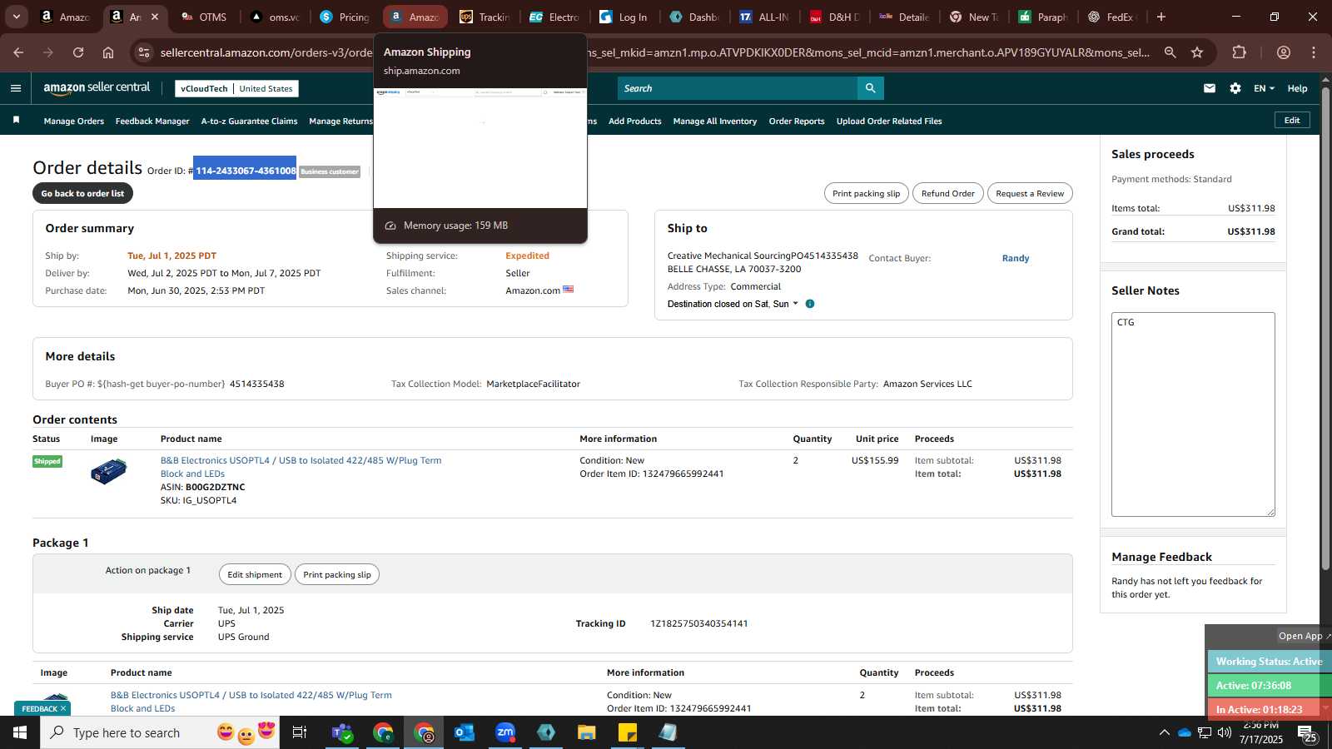Click the Edit button in the navigation bar
1332x749 pixels.
click(1292, 120)
